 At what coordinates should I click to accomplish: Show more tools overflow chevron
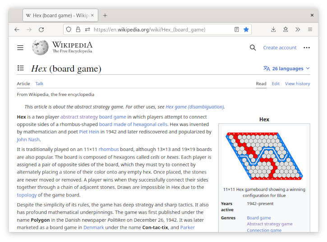coord(298,29)
